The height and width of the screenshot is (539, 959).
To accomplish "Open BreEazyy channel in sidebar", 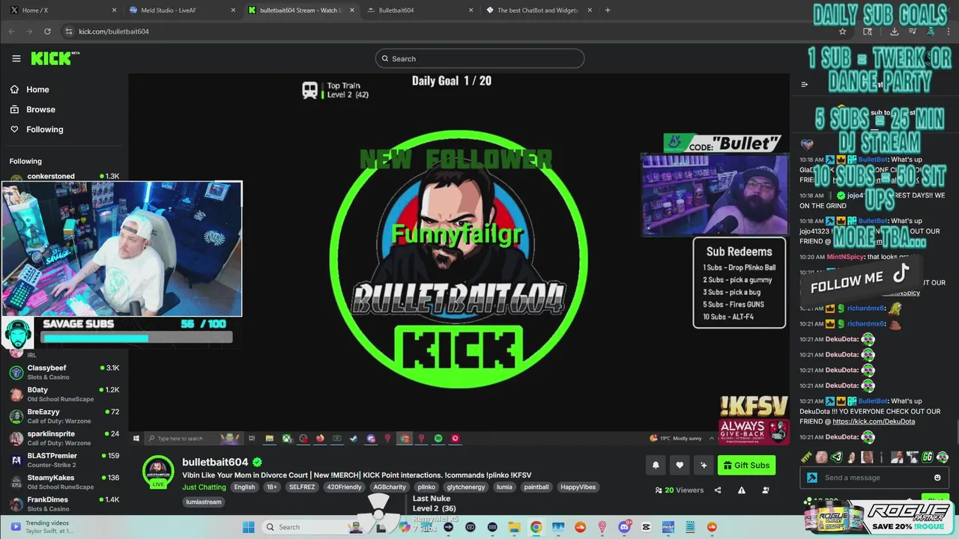I will tap(64, 416).
